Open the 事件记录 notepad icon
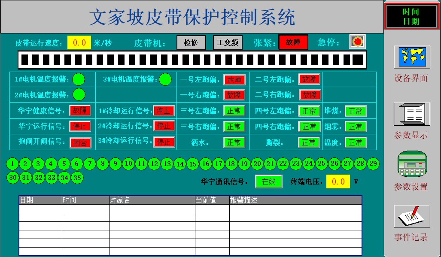This screenshot has height=257, width=441. click(x=412, y=216)
